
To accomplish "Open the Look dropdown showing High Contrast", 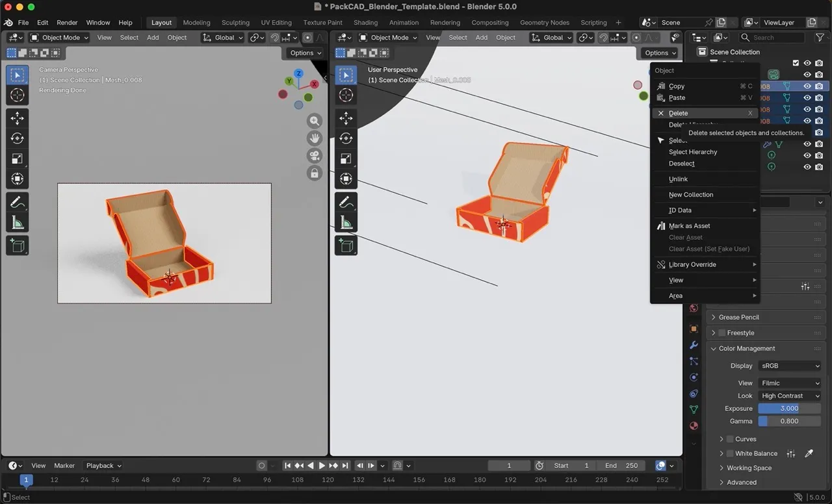I will [x=789, y=396].
